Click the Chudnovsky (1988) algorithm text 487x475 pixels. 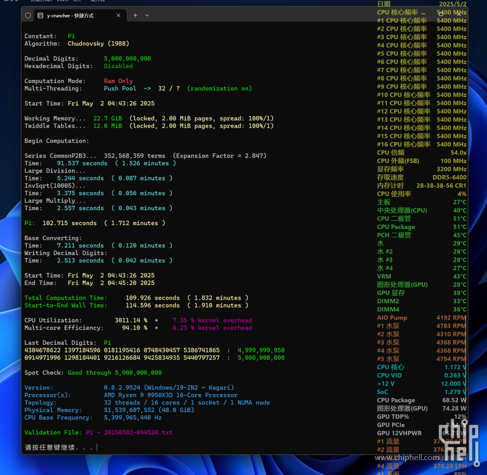point(98,43)
